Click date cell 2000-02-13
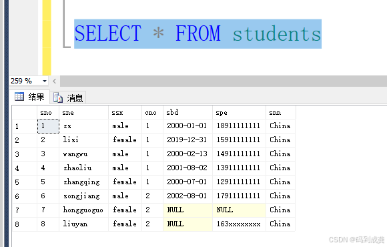 pyautogui.click(x=187, y=154)
